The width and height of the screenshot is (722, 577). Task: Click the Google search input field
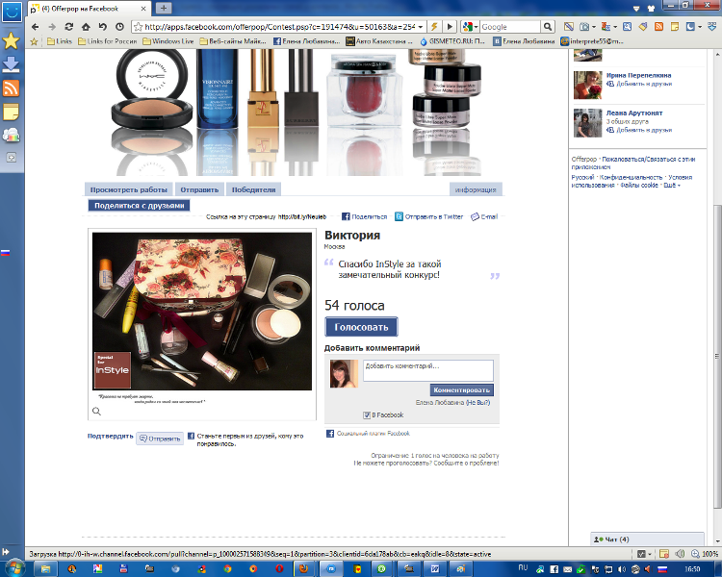click(510, 27)
